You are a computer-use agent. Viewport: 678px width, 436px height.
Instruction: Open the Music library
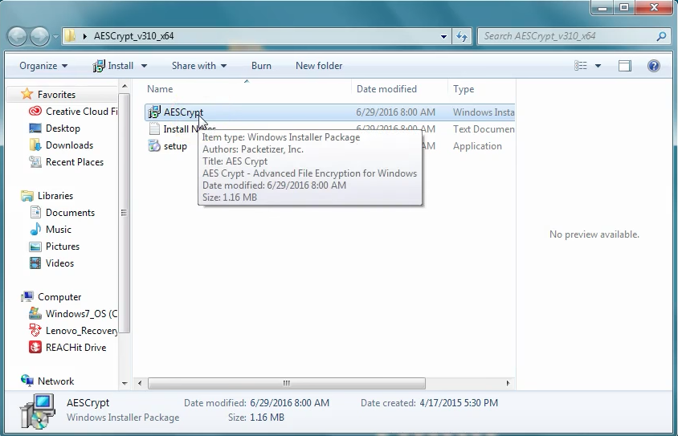(x=59, y=230)
